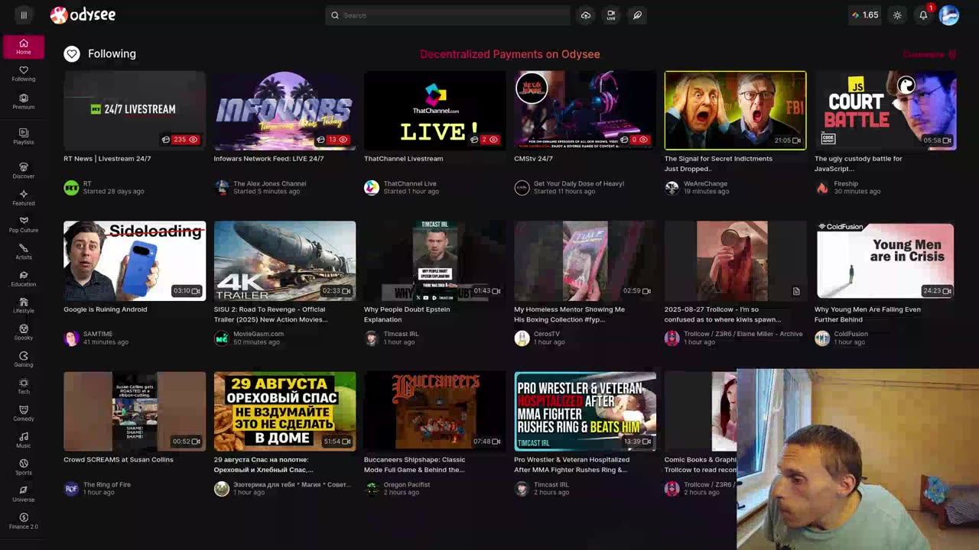This screenshot has width=979, height=550.
Task: Select Home in the sidebar
Action: pos(24,47)
